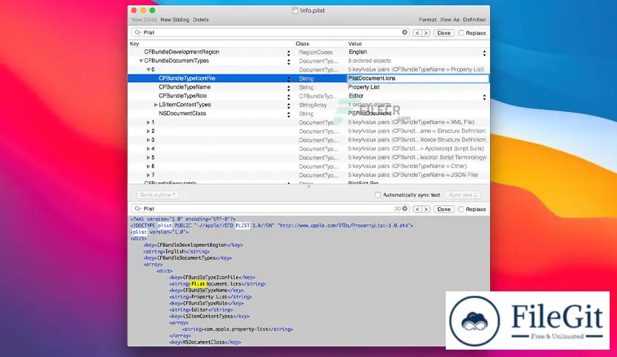Click highlighted Plist in XML text
Viewport: 617px width, 357px height.
(x=199, y=284)
